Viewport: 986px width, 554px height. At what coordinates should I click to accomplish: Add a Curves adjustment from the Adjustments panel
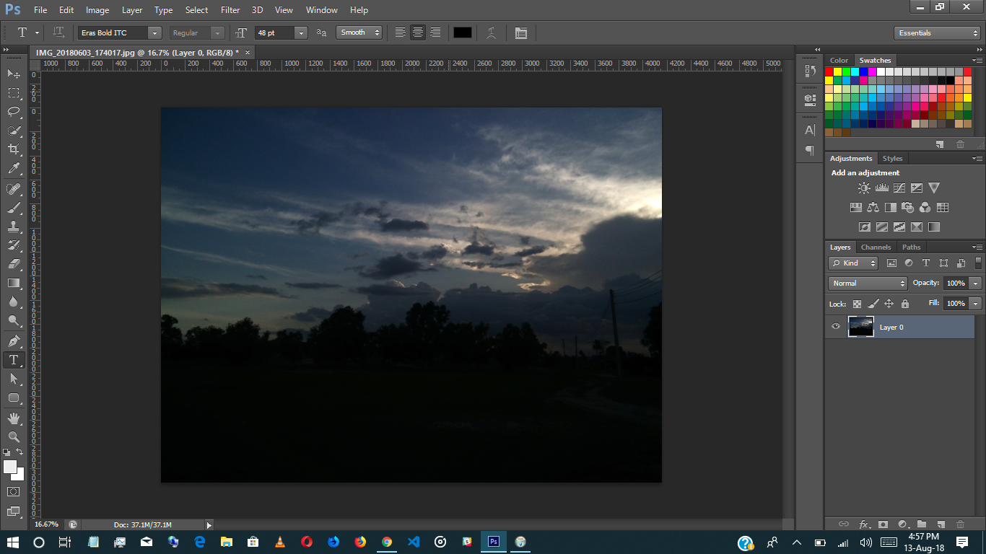(899, 188)
